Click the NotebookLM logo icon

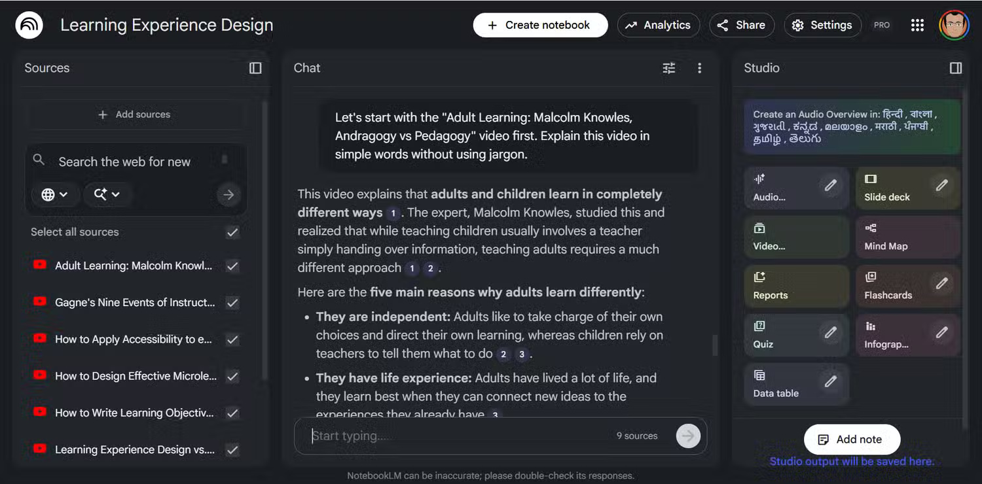29,26
